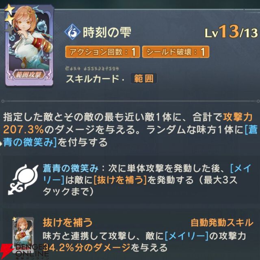Click the Lv13/13 level indicator
Viewport: 260px width, 260px height.
[231, 32]
